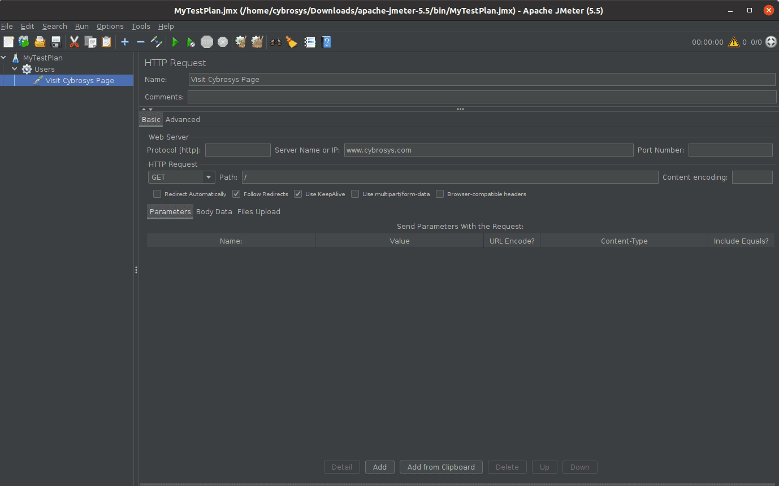
Task: Enable Redirect Automatically
Action: click(x=157, y=194)
